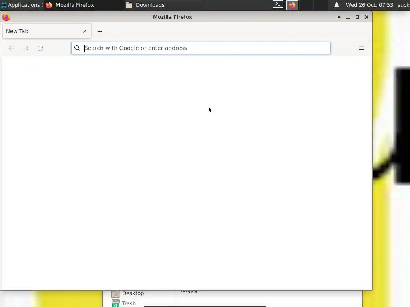Select Trash in Downloads window sidebar
Image resolution: width=410 pixels, height=307 pixels.
(124, 303)
